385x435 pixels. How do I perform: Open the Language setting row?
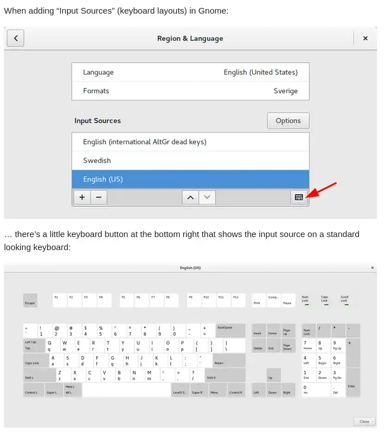[x=191, y=72]
